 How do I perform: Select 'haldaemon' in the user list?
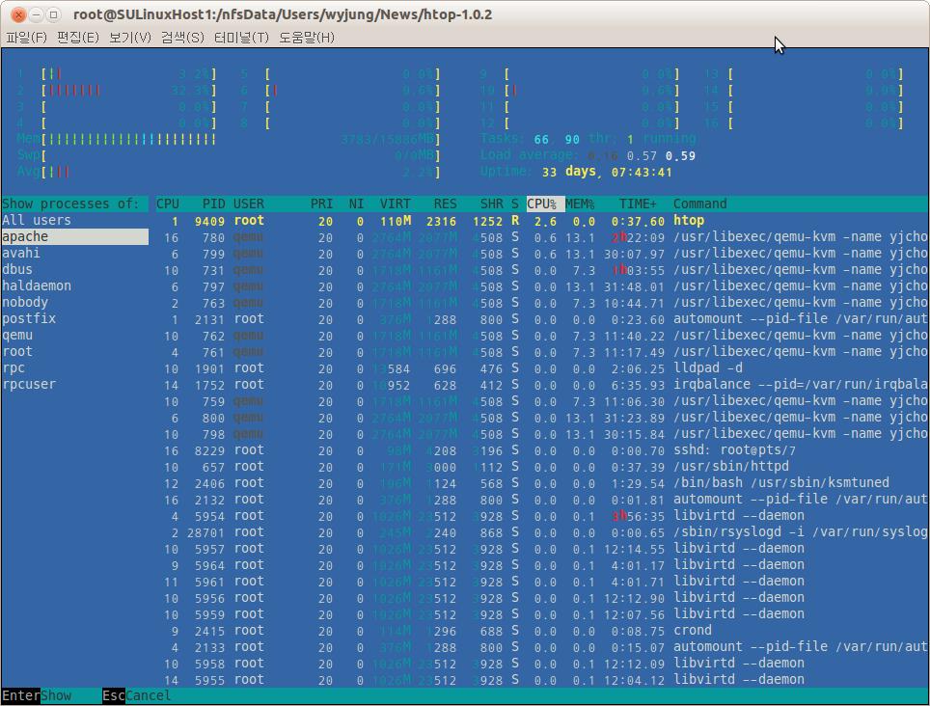pos(74,285)
